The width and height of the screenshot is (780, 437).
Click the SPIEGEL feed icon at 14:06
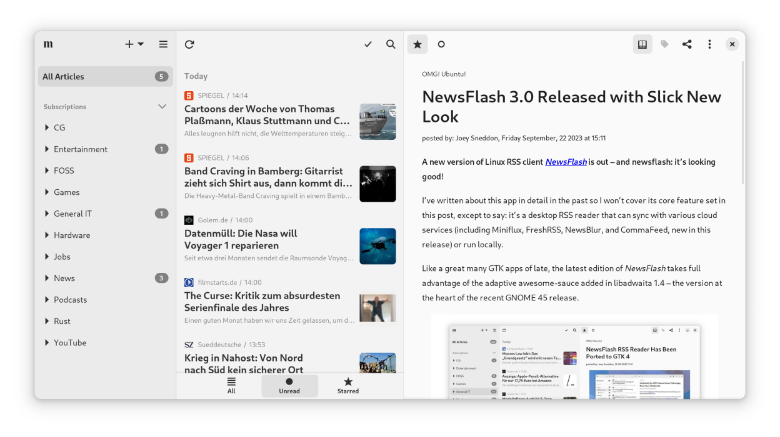tap(189, 158)
